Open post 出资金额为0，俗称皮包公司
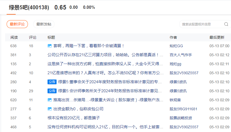This screenshot has height=132, width=231. coord(78,109)
